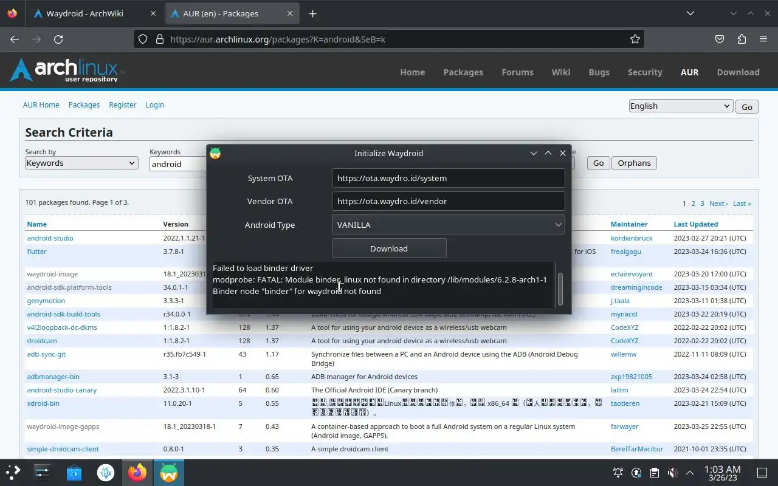Open Packages in Arch top navigation

click(463, 72)
